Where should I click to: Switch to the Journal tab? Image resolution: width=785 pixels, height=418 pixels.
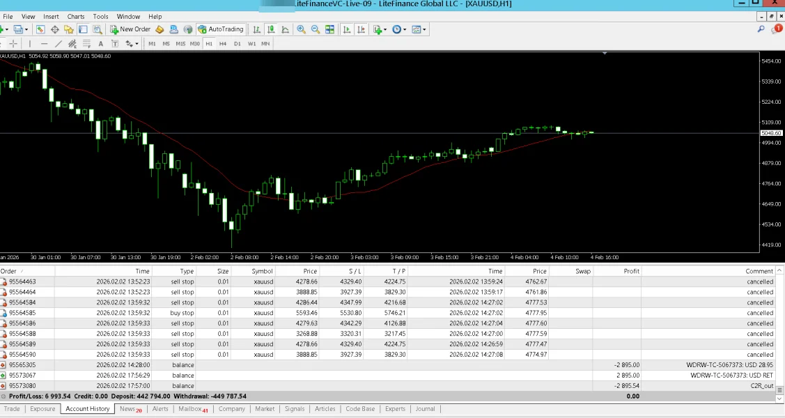point(425,409)
